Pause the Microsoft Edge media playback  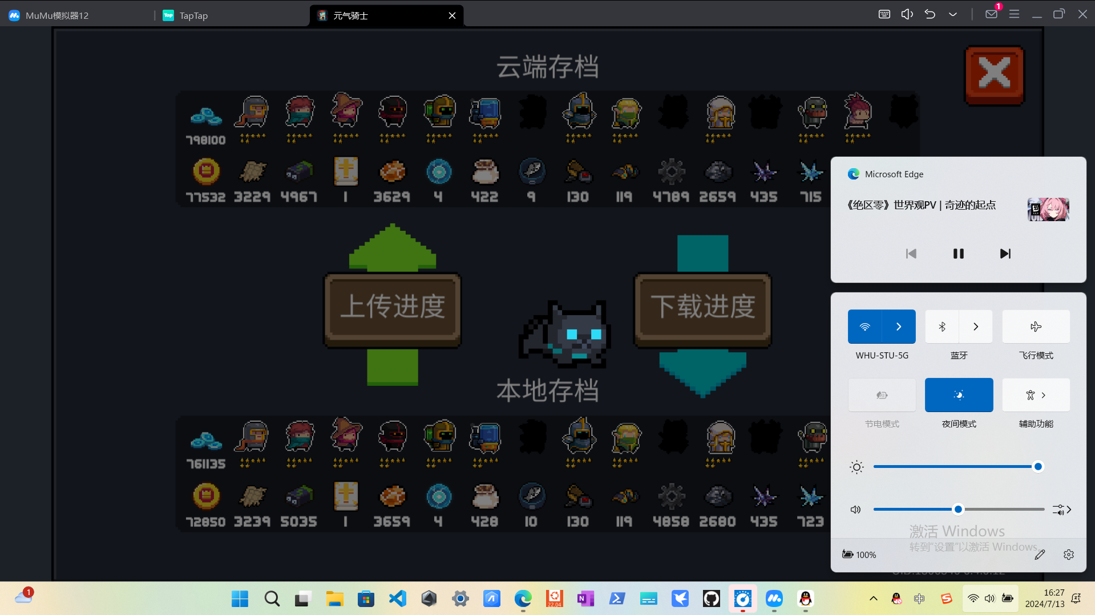click(958, 254)
